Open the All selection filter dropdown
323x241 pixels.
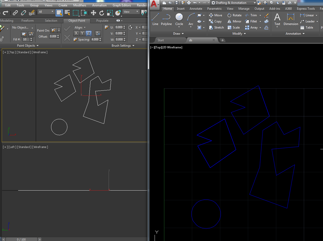click(x=46, y=12)
